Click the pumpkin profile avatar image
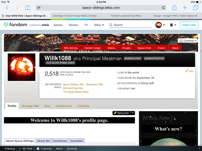This screenshot has height=151, width=202. click(x=21, y=67)
